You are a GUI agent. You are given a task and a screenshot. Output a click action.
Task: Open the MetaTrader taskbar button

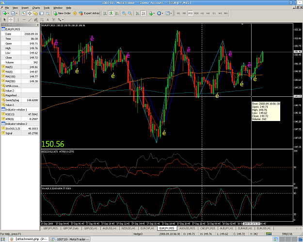(69, 239)
